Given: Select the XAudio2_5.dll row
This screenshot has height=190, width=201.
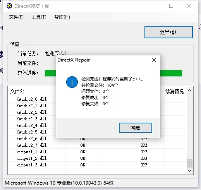Looking at the screenshot, I should click(97, 132).
